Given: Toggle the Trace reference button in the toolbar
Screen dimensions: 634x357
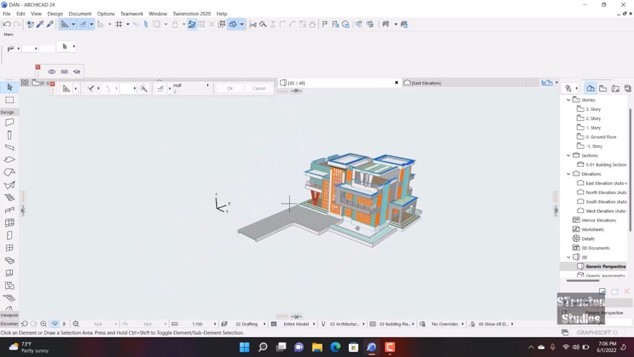Looking at the screenshot, I should tap(192, 24).
